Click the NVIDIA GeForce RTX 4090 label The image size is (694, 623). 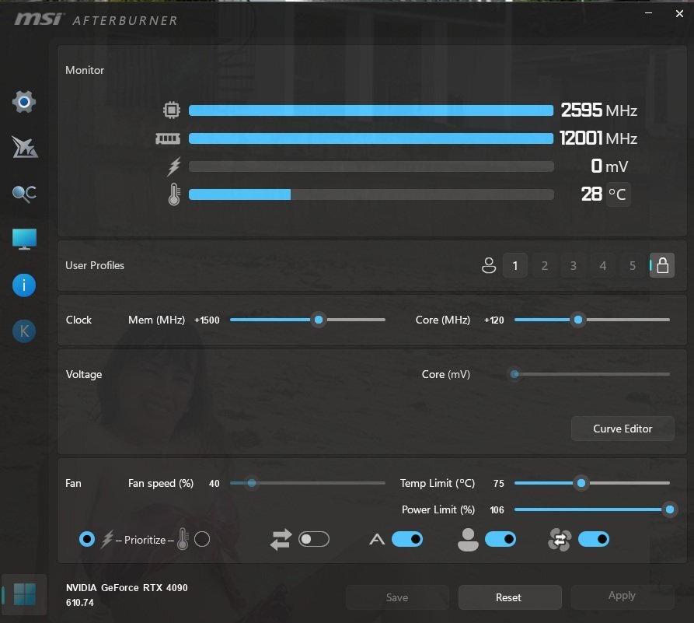(x=127, y=587)
